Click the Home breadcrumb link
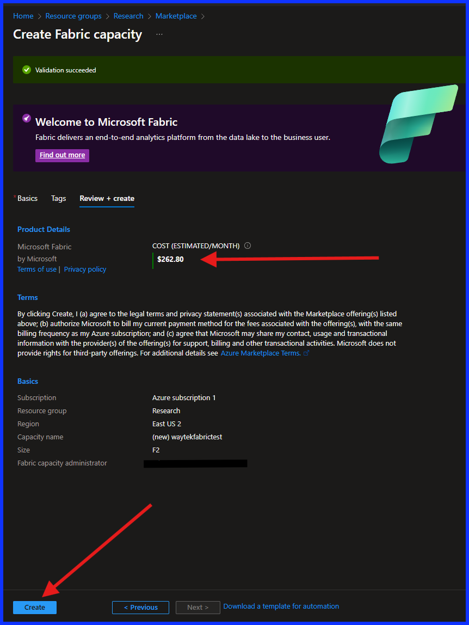The image size is (469, 625). pos(23,16)
